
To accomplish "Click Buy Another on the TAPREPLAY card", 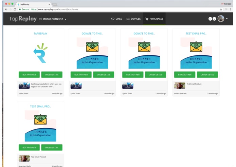I will coord(29,75).
